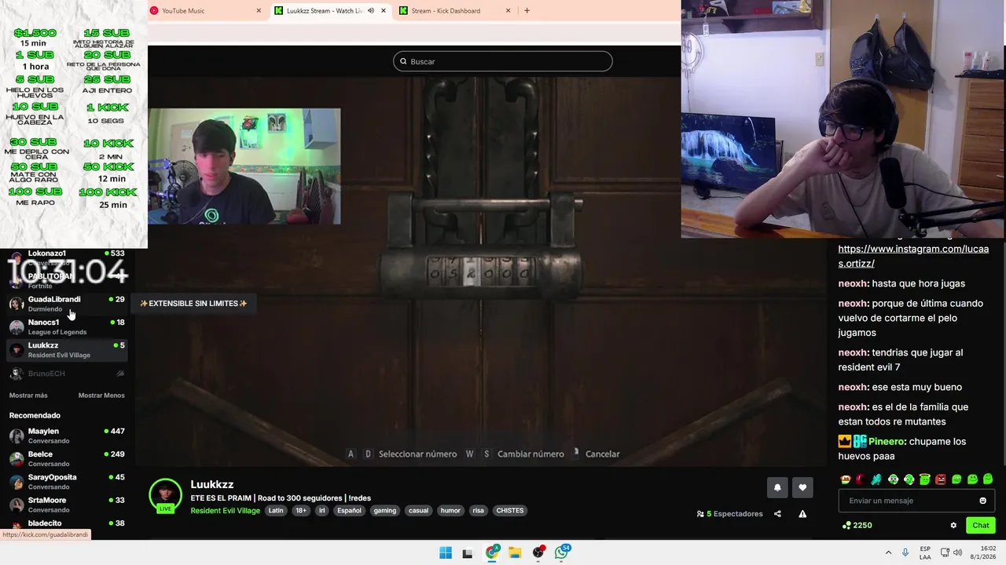
Task: Click ESP LAA language indicator
Action: [x=926, y=552]
